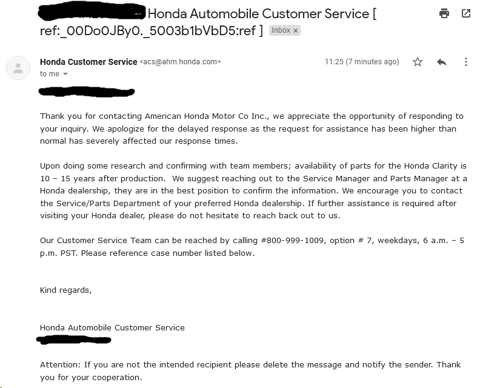Click the redacted bar in the subject

tap(91, 12)
